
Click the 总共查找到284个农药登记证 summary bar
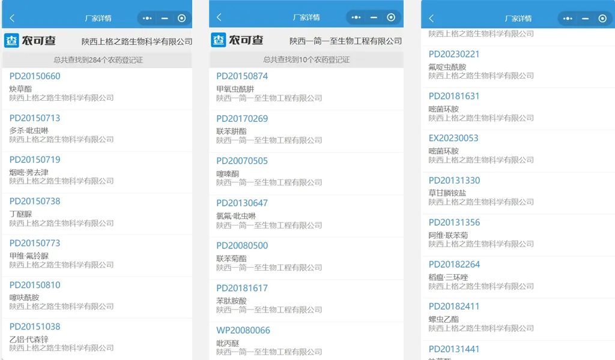click(97, 60)
